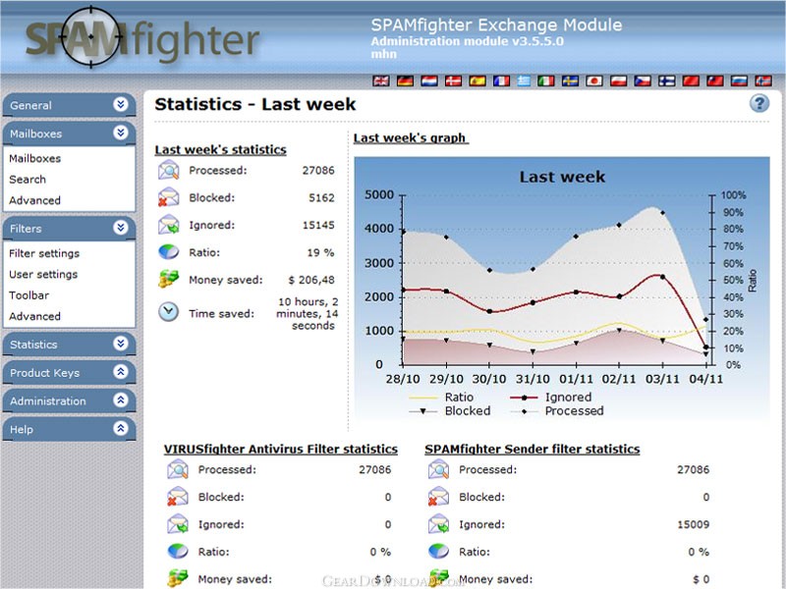Open the Product Keys menu header
Image resolution: width=786 pixels, height=589 pixels.
click(69, 373)
